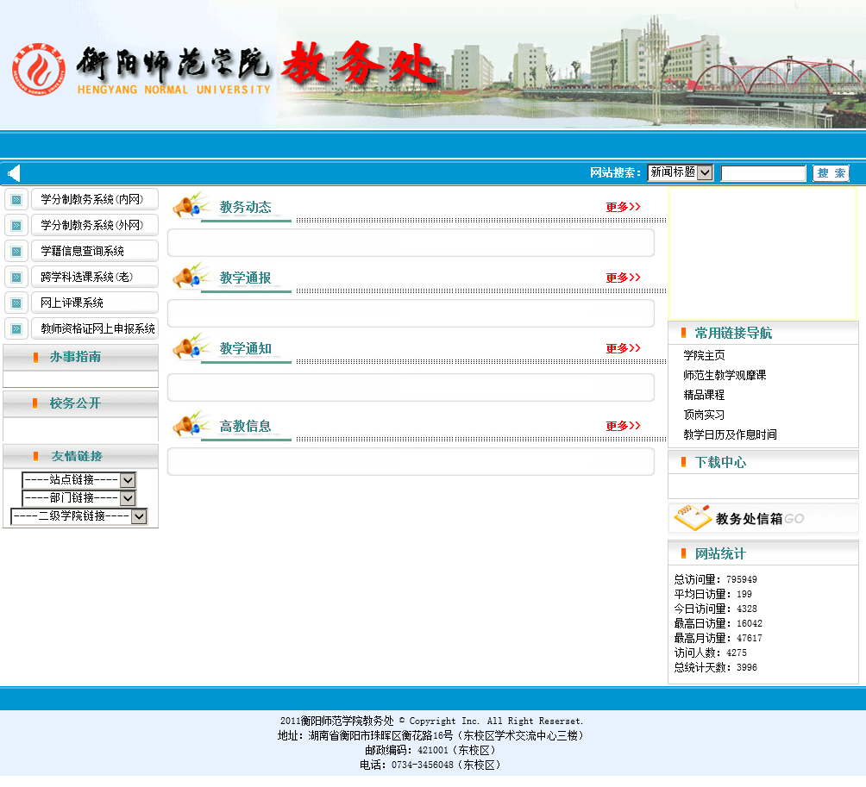Image resolution: width=866 pixels, height=787 pixels.
Task: Click the 今日访问量: 4328 statistic
Action: coord(716,609)
